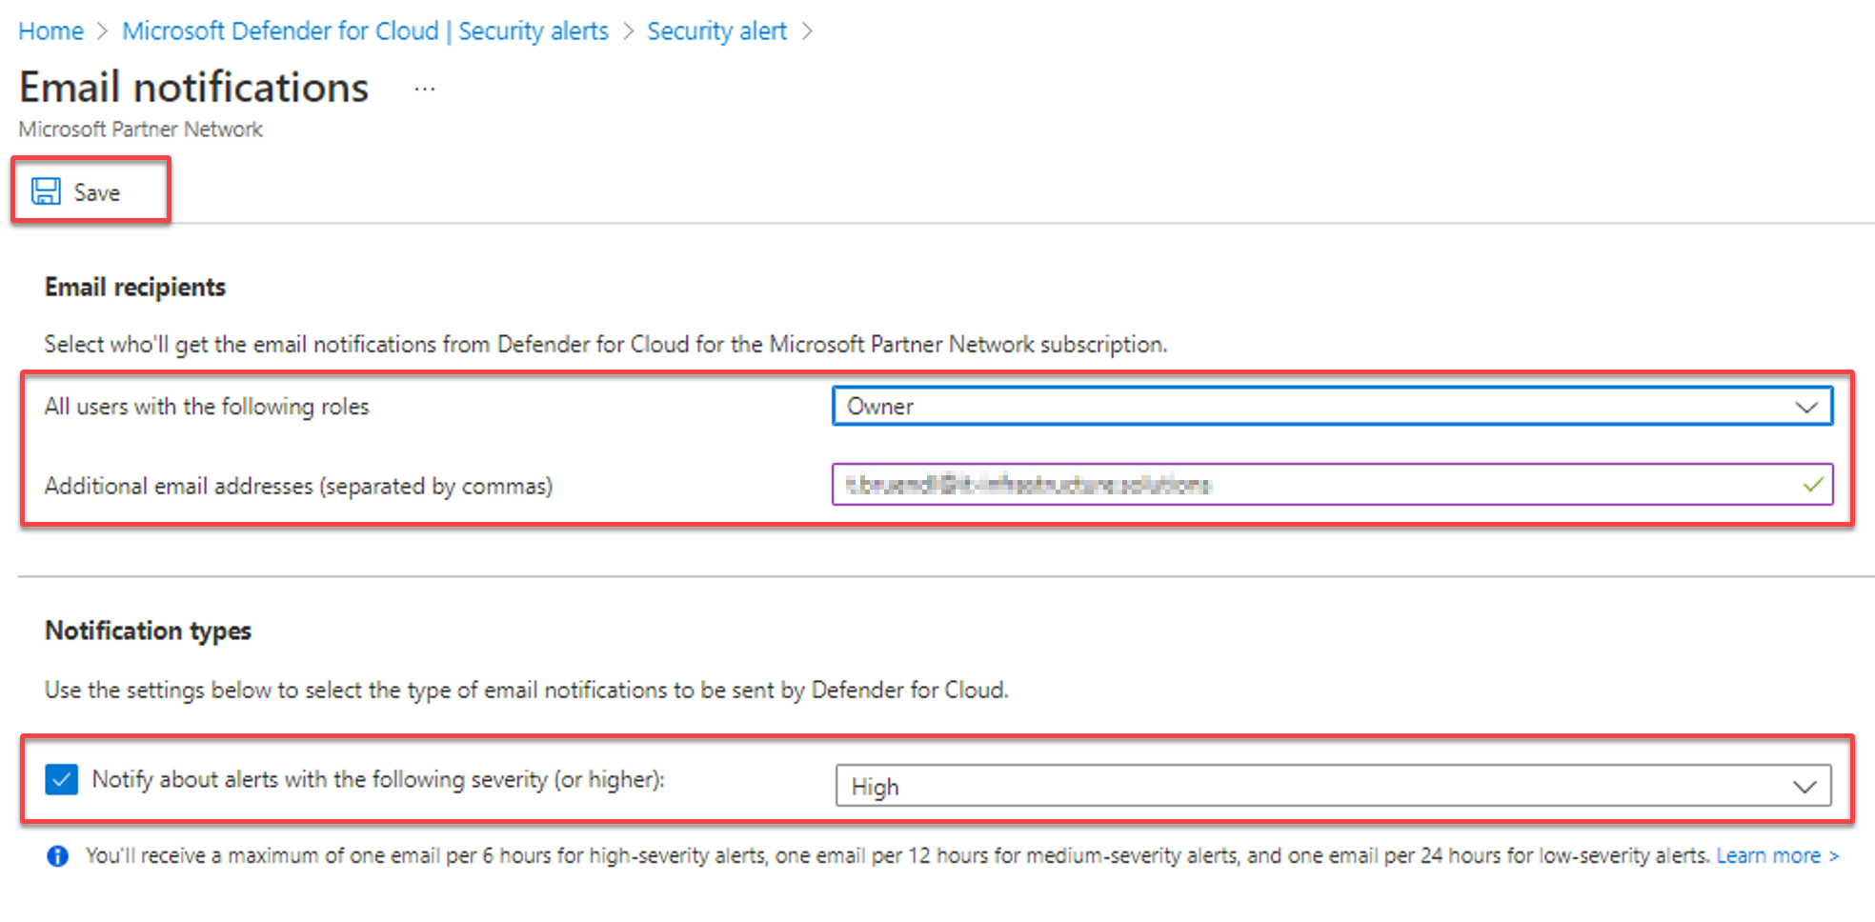The image size is (1875, 922).
Task: Click the additional email addresses input field
Action: (x=1332, y=484)
